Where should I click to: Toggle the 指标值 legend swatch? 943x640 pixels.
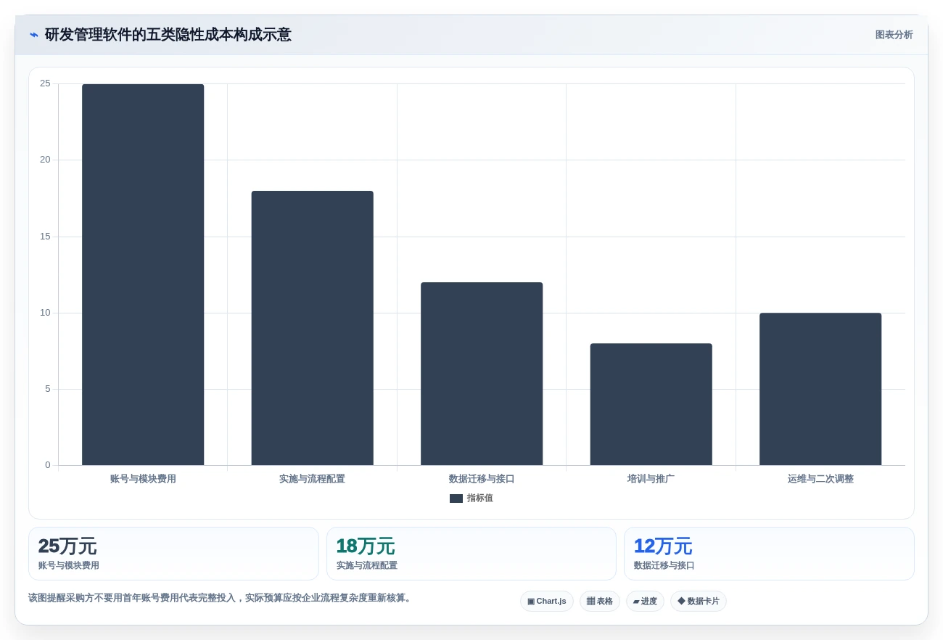456,499
